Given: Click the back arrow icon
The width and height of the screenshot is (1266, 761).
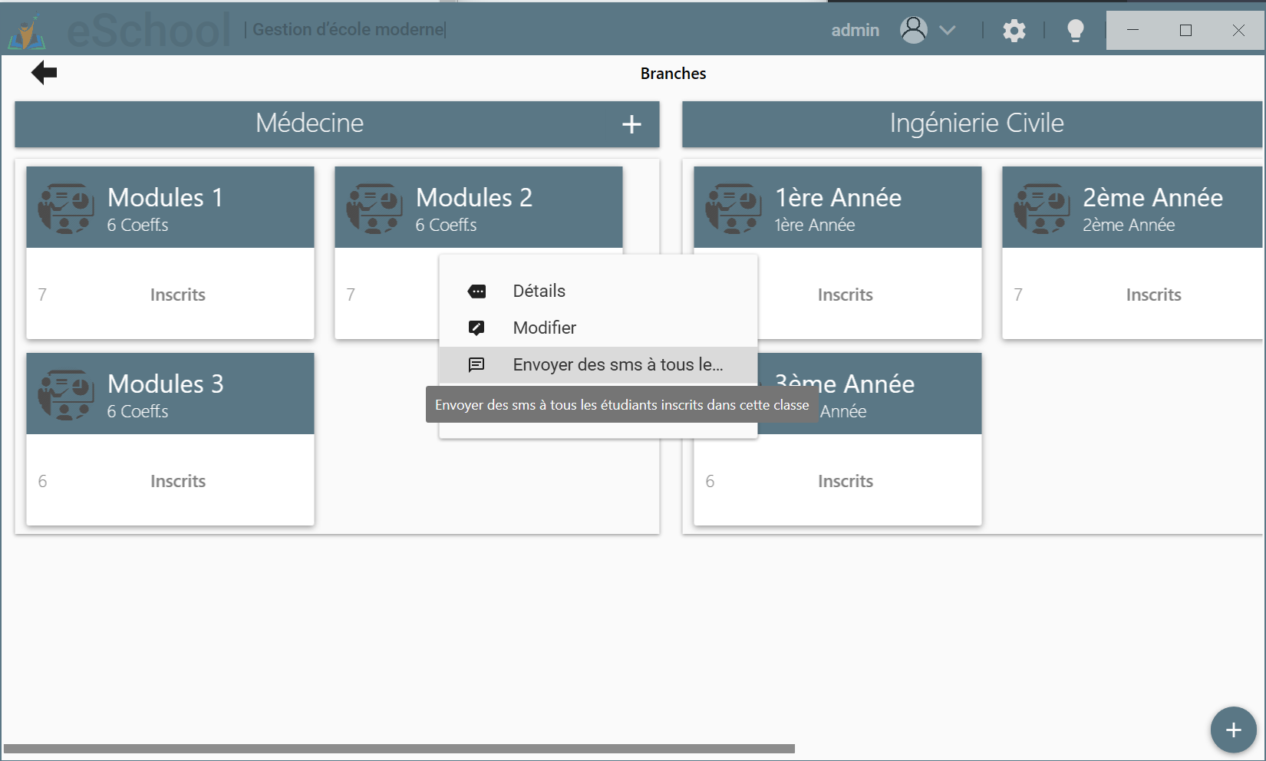Looking at the screenshot, I should (x=44, y=73).
